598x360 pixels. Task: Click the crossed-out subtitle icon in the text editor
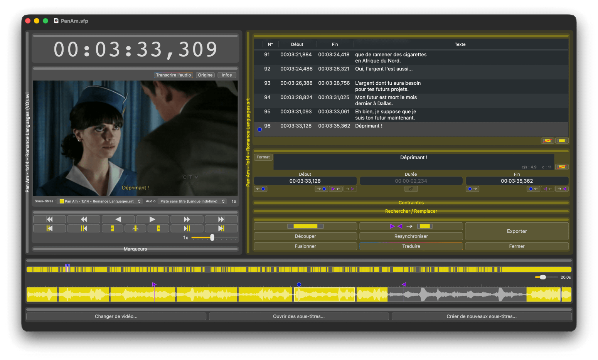pos(562,167)
